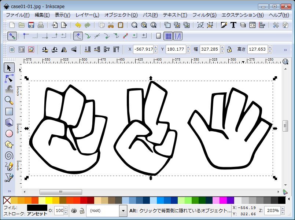Viewport: 295px width, 220px height.
Task: Increase width value with stepper
Action: click(x=222, y=47)
